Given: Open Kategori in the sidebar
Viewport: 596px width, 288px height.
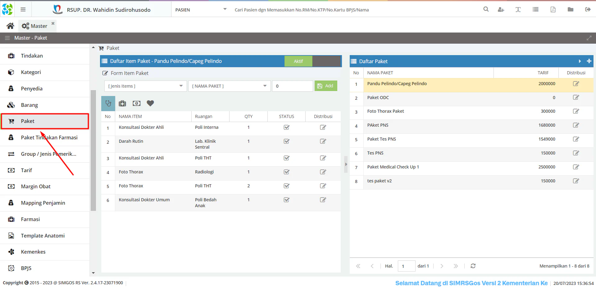Looking at the screenshot, I should pyautogui.click(x=45, y=72).
